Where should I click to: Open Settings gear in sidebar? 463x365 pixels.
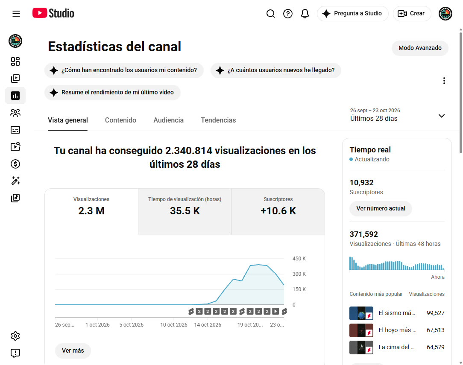pos(15,336)
